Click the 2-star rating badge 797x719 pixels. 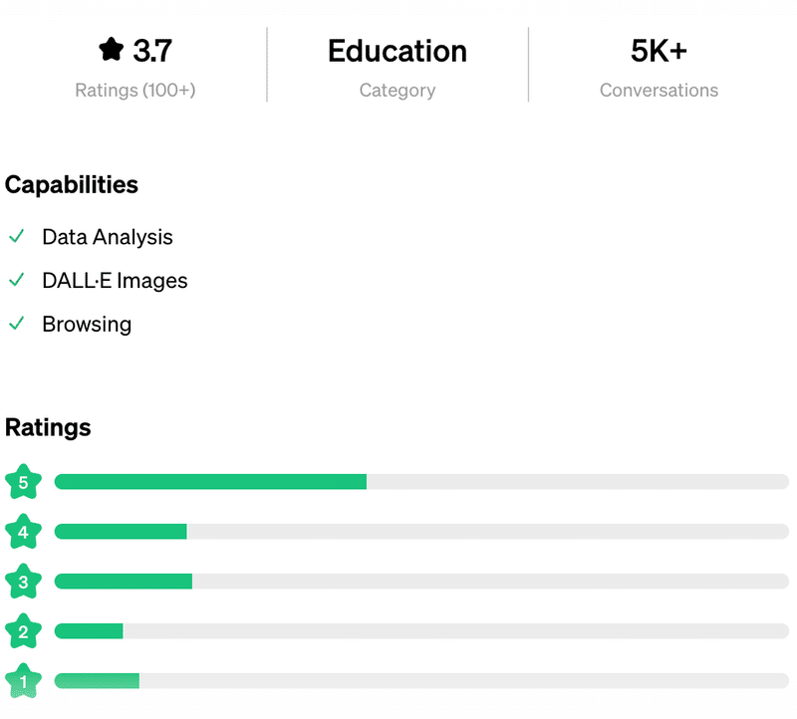[23, 630]
